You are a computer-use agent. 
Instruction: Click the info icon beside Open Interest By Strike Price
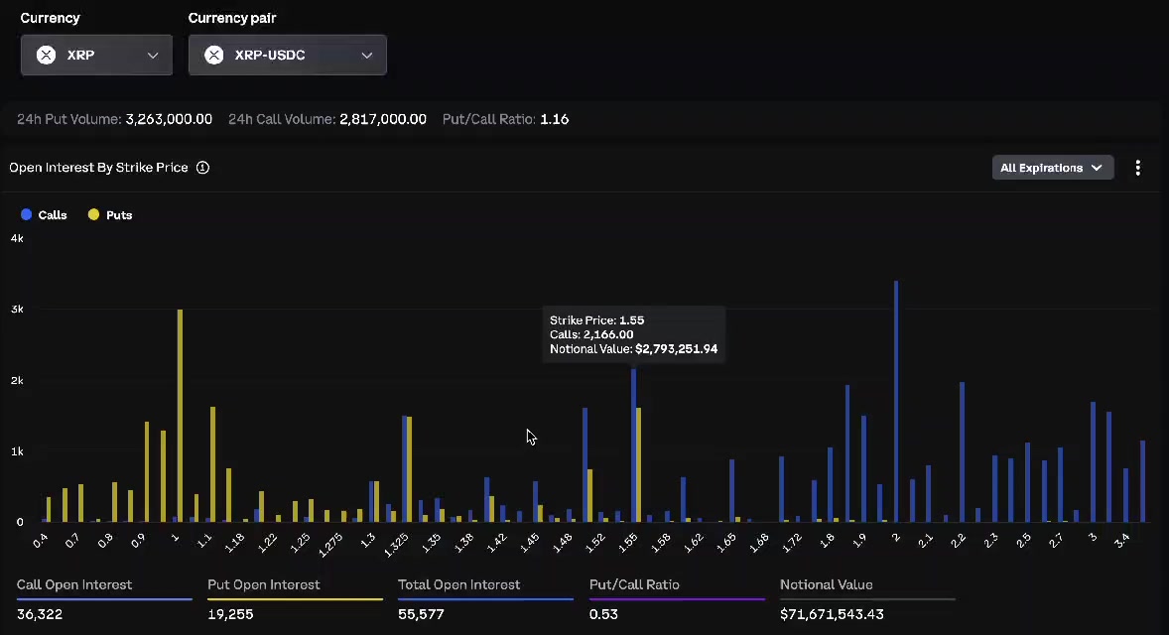tap(202, 168)
